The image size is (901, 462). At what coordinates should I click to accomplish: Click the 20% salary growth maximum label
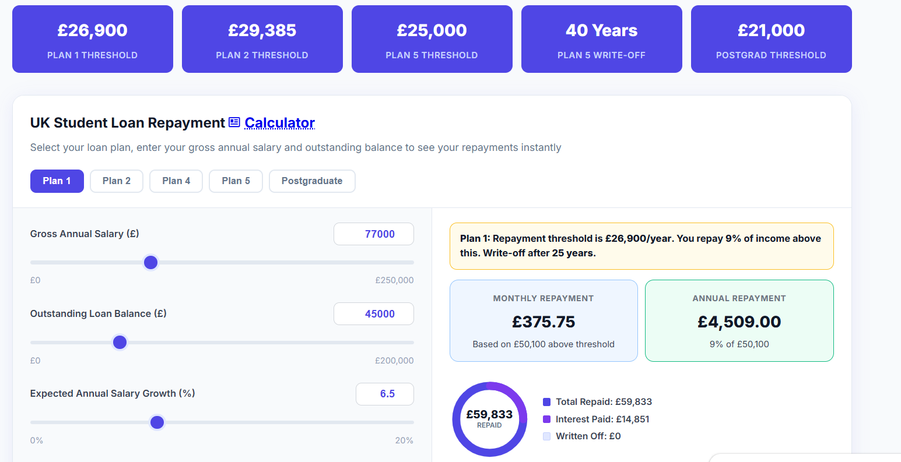coord(404,440)
